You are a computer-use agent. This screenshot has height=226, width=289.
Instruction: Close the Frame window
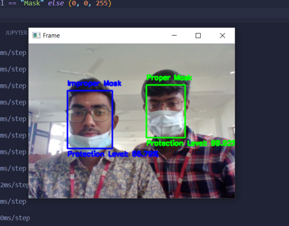click(223, 35)
